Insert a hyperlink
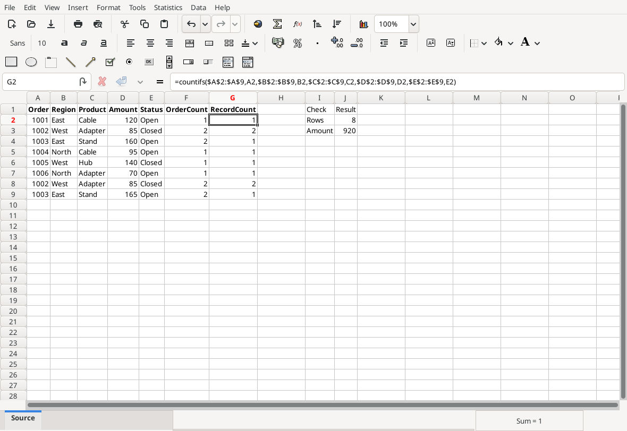Viewport: 627px width, 431px height. tap(258, 24)
